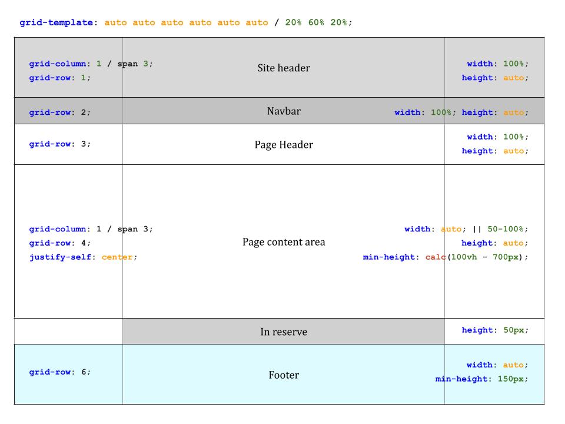Click the Page Header label
The width and height of the screenshot is (565, 424).
(x=283, y=145)
